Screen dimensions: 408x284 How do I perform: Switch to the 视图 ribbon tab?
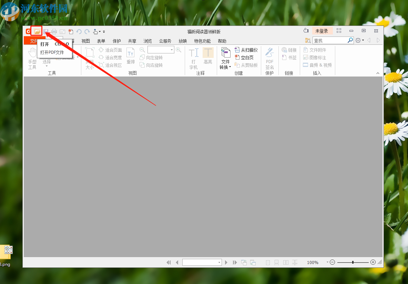(85, 41)
